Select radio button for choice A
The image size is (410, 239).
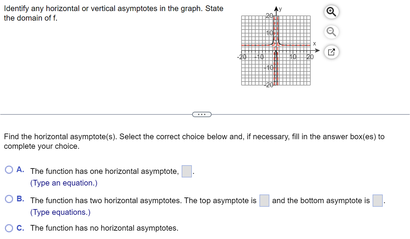[x=8, y=170]
